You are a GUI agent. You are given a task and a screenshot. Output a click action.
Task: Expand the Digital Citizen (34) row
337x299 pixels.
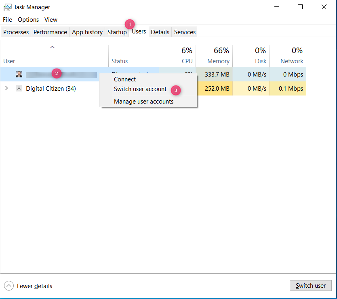tap(6, 88)
